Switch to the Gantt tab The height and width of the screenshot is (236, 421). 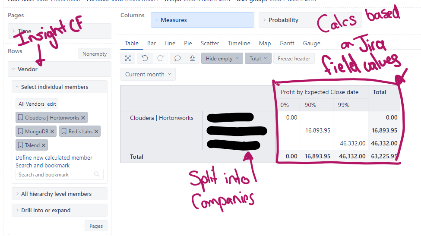coord(287,43)
